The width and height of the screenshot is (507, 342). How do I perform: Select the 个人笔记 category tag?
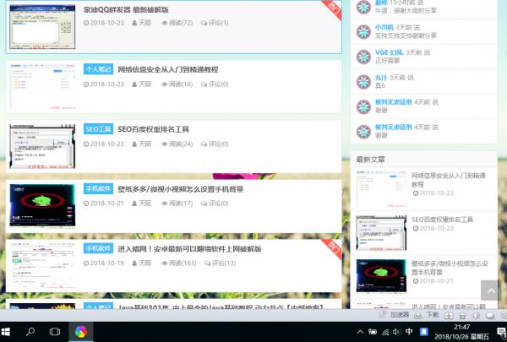98,69
